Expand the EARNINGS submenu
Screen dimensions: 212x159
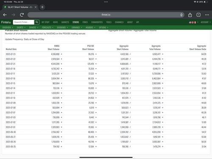pyautogui.click(x=77, y=28)
